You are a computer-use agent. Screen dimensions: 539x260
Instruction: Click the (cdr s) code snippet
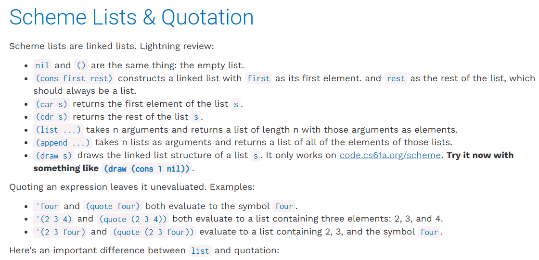[51, 117]
